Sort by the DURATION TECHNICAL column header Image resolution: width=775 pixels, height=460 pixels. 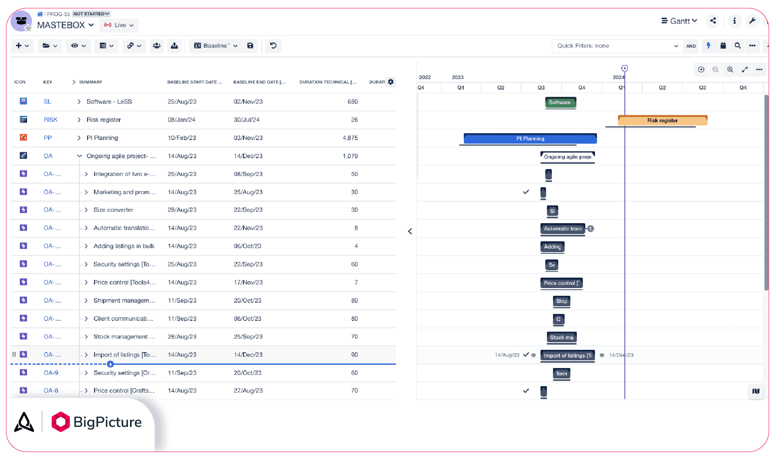328,82
